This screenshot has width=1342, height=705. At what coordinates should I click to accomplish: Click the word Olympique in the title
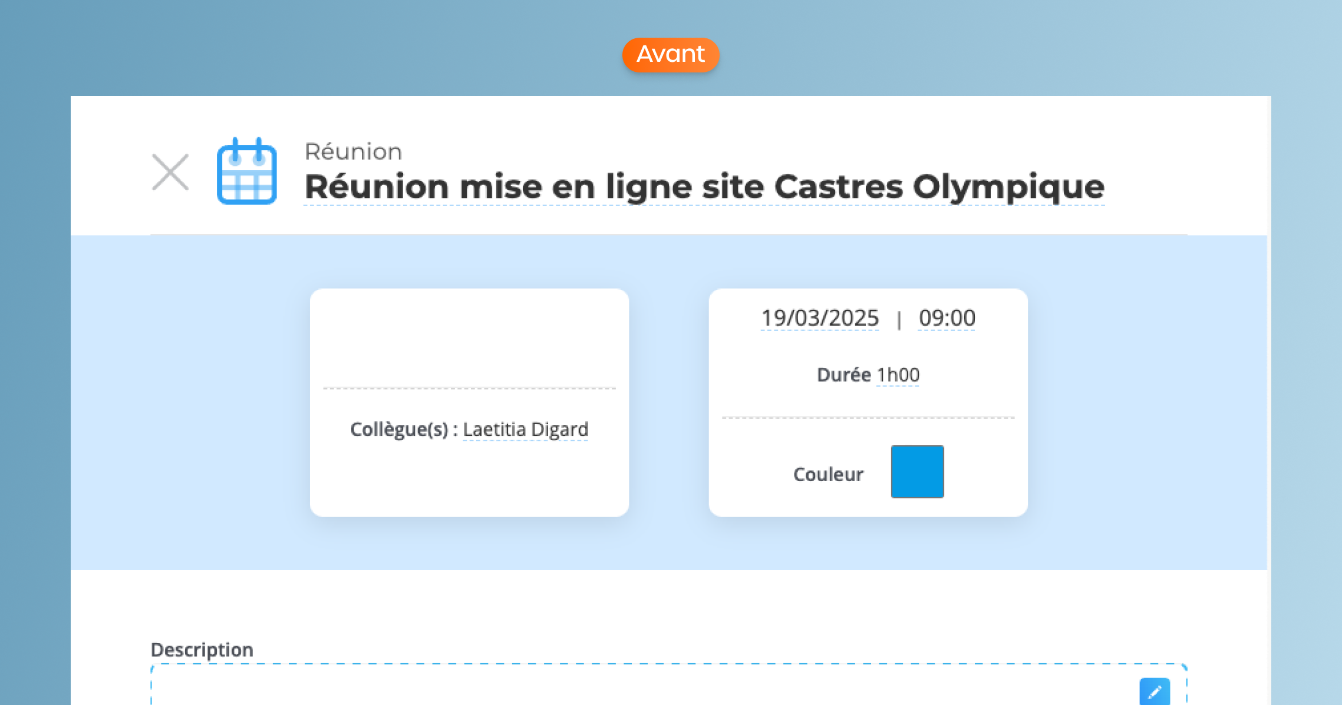point(1008,187)
